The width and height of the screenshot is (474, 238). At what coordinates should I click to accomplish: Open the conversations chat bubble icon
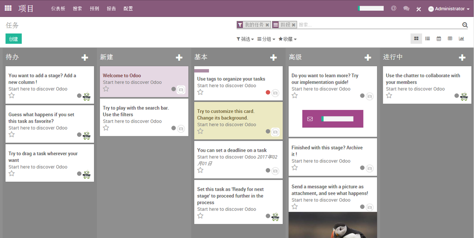coord(406,8)
